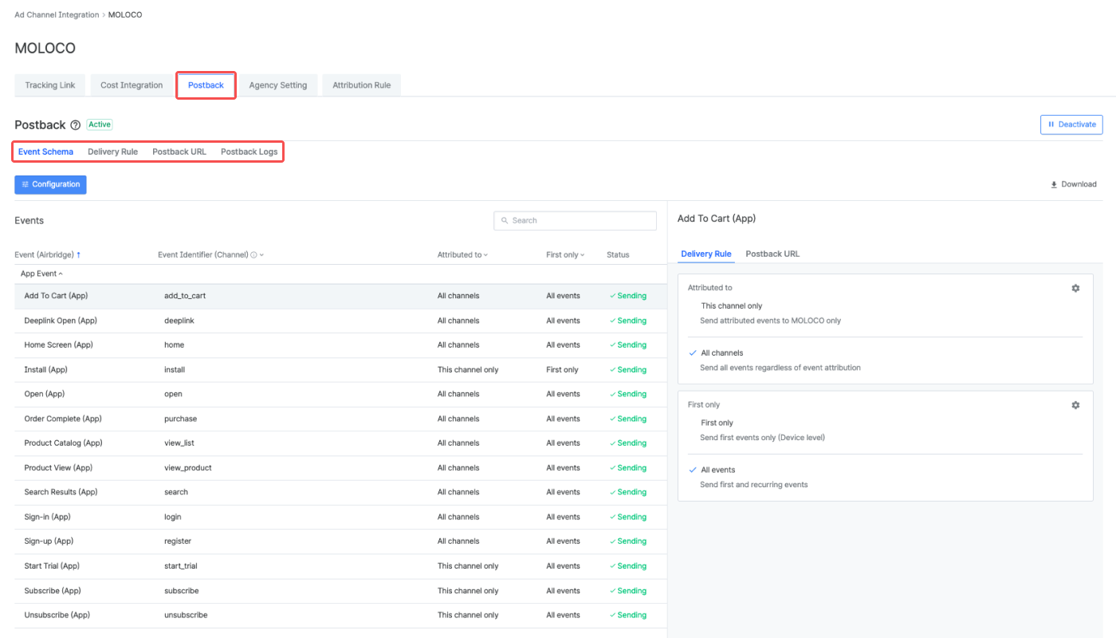This screenshot has height=638, width=1116.
Task: Click the help icon beside the Postback heading
Action: (x=76, y=125)
